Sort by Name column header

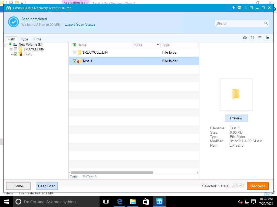coord(82,45)
